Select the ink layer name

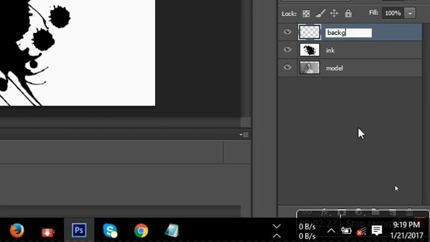[330, 50]
